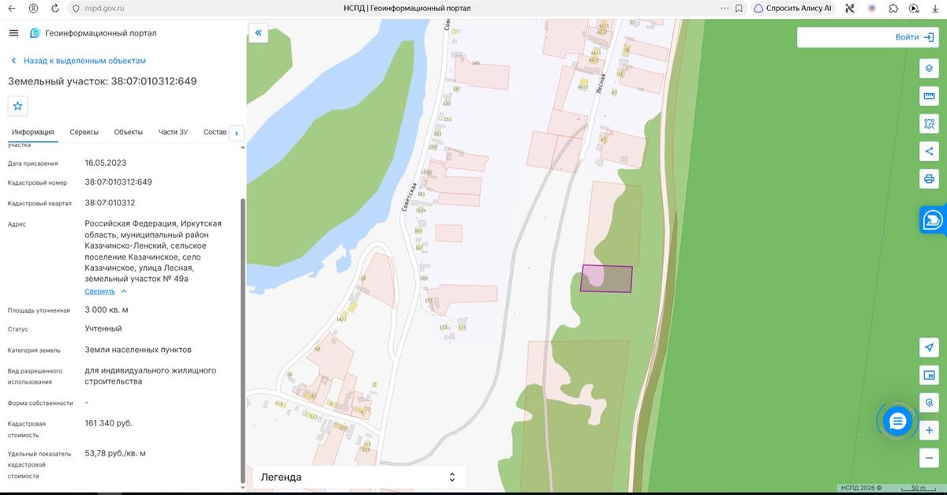
Task: Open the blue side assistant widget
Action: (934, 219)
